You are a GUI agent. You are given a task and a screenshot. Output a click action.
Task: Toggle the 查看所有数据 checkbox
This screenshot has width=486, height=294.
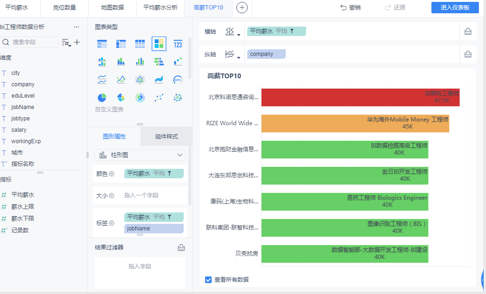(x=208, y=280)
